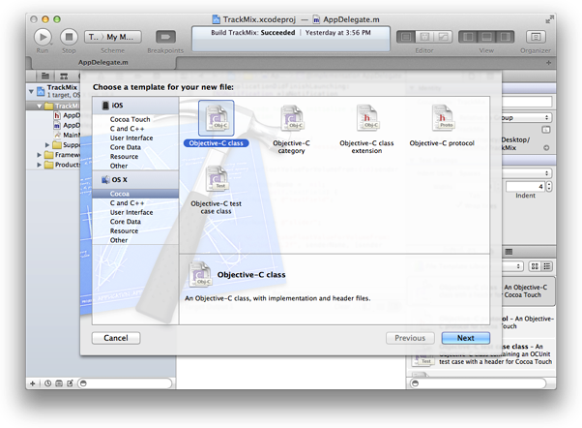Click the library filter search field
This screenshot has height=428, width=582.
478,383
